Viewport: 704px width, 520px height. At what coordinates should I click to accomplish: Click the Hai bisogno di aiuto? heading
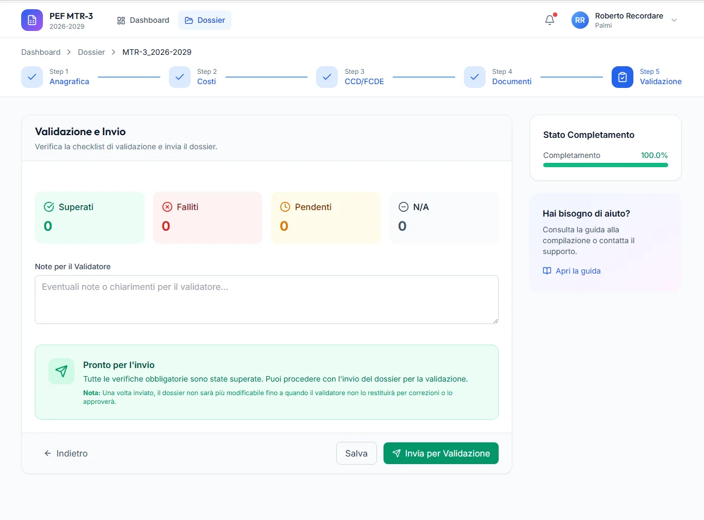586,213
